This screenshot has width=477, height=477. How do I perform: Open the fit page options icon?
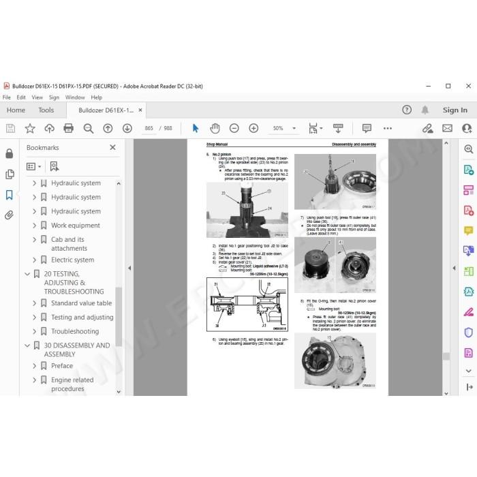coord(315,128)
